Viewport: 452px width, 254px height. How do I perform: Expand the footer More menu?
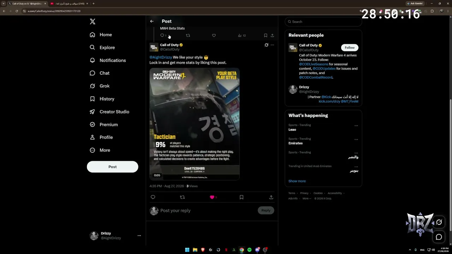[307, 198]
